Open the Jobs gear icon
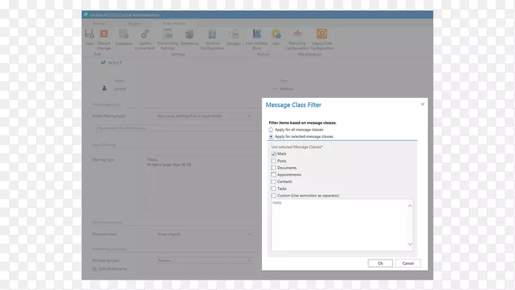 pos(276,34)
